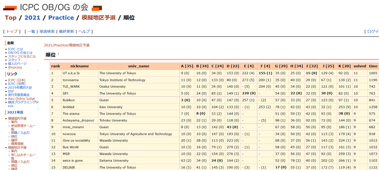Click the nickname column header

point(80,66)
